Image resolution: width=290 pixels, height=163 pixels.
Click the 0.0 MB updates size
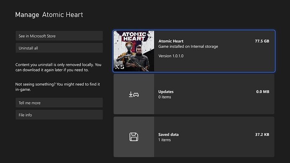tap(263, 92)
